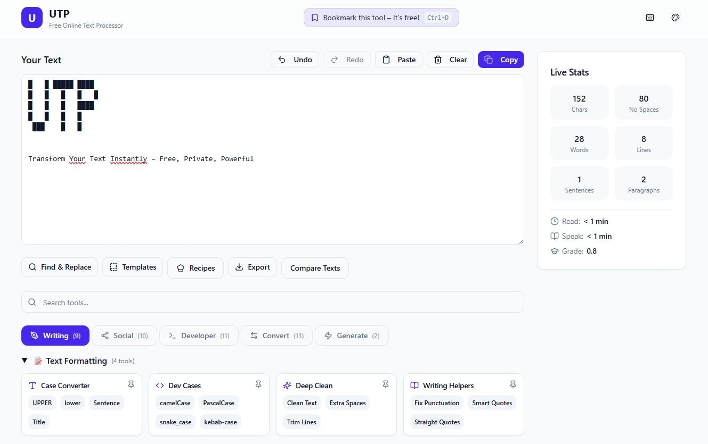The height and width of the screenshot is (444, 708).
Task: Switch to the Social category
Action: click(124, 336)
